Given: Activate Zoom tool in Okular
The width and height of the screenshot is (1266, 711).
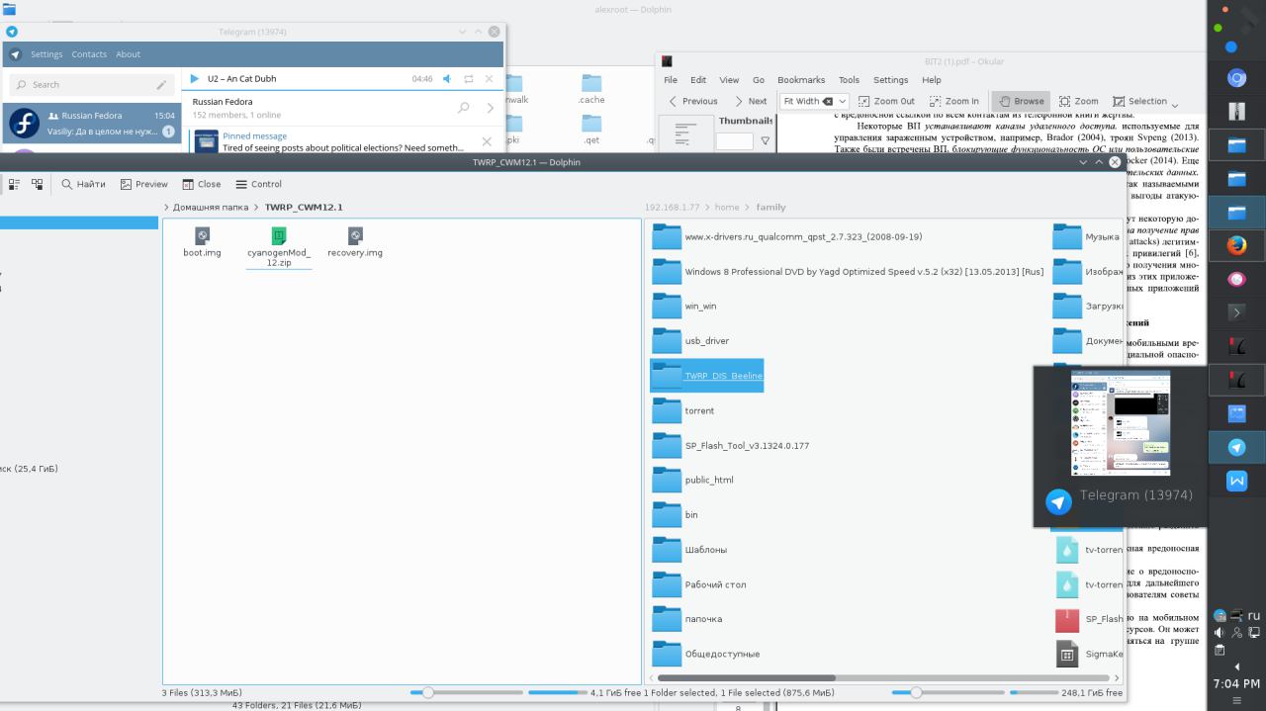Looking at the screenshot, I should pos(1078,101).
